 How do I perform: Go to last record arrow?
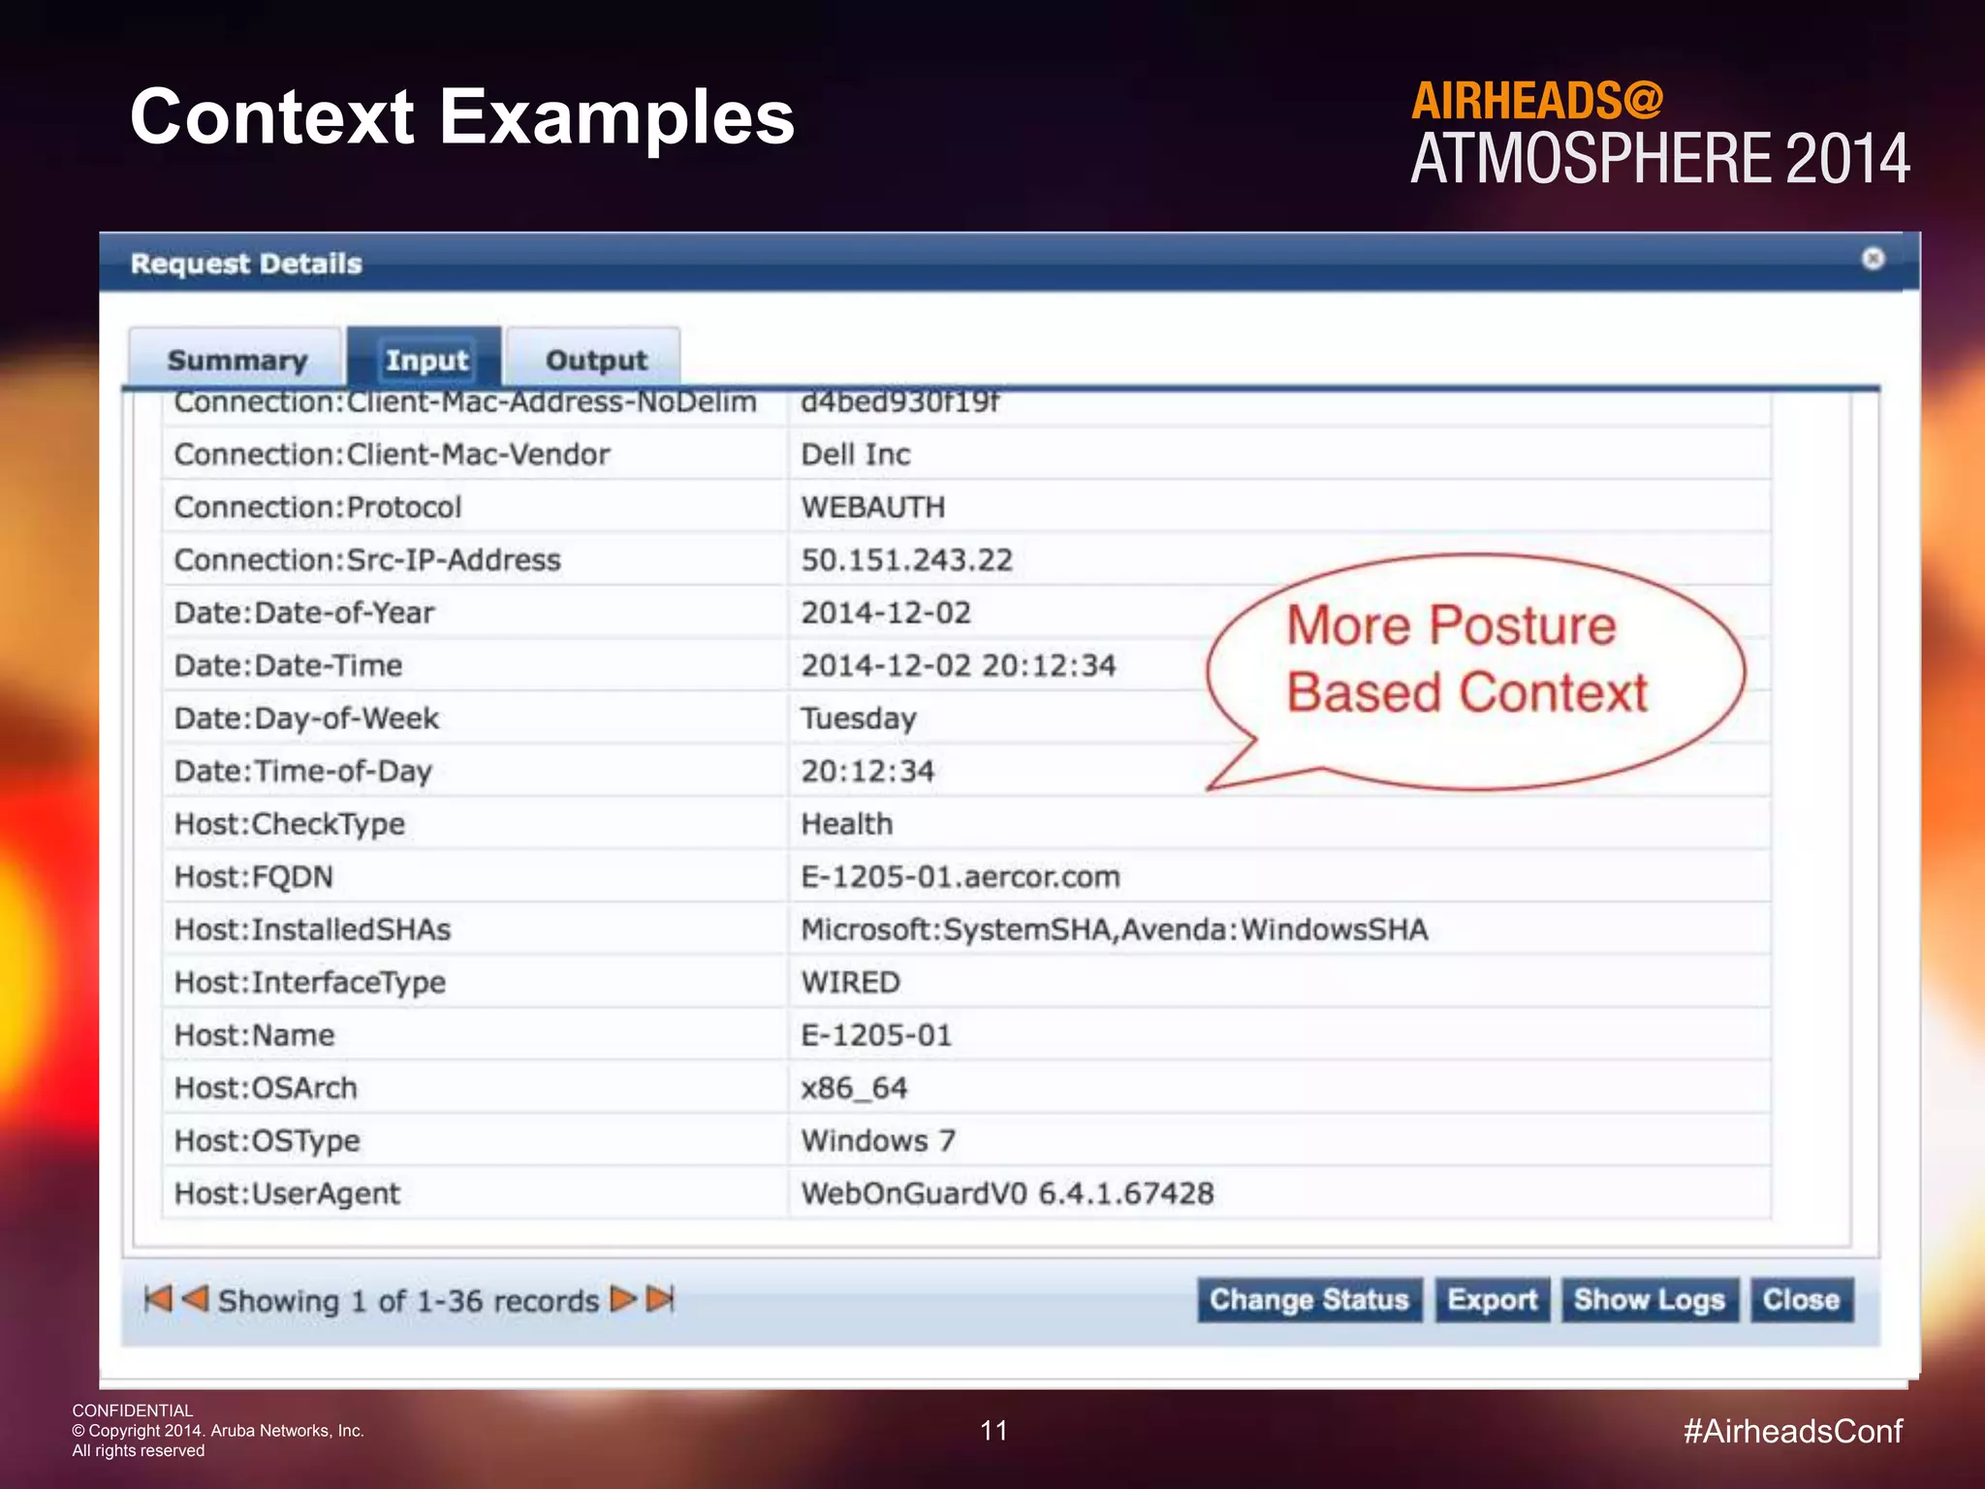pyautogui.click(x=660, y=1299)
